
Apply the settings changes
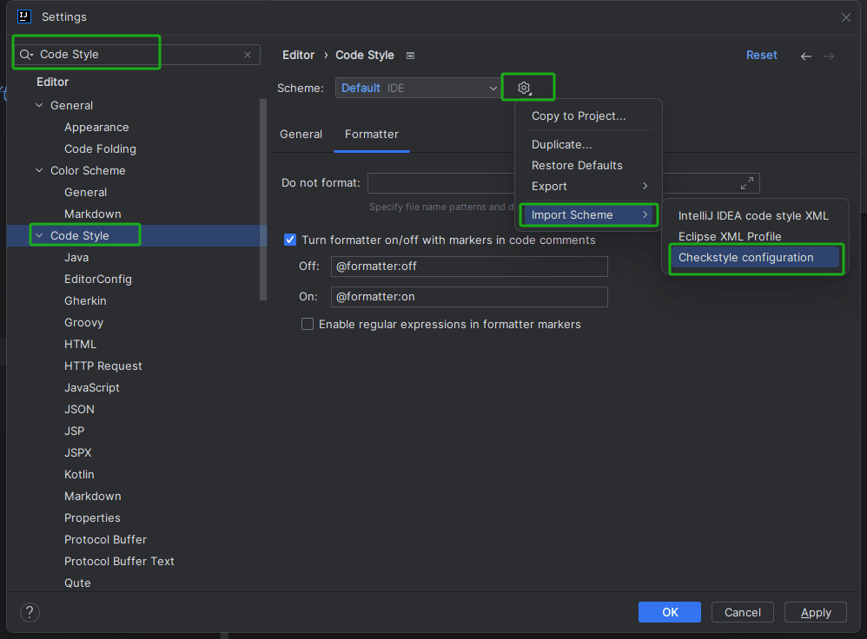tap(815, 612)
